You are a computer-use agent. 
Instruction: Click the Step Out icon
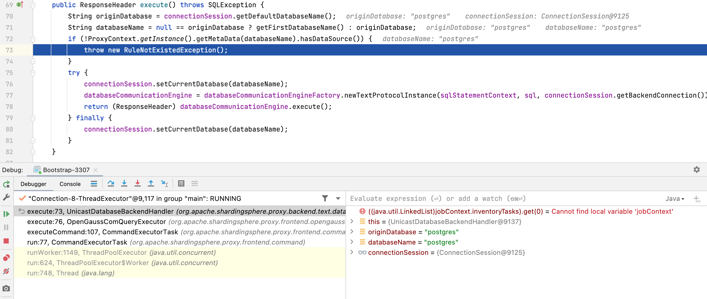coord(151,184)
